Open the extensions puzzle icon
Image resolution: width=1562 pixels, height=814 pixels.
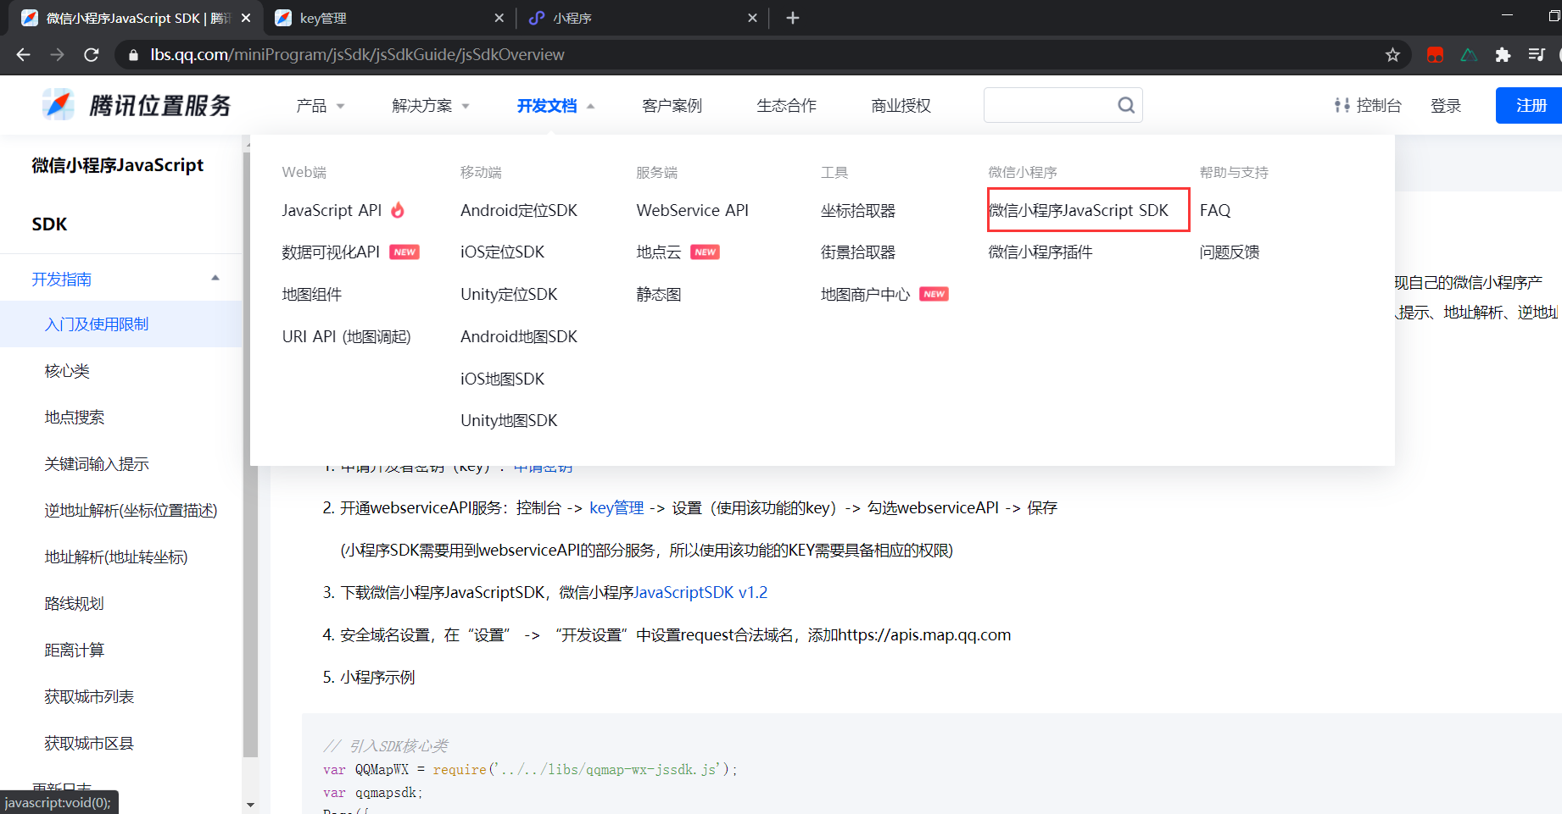pos(1503,55)
